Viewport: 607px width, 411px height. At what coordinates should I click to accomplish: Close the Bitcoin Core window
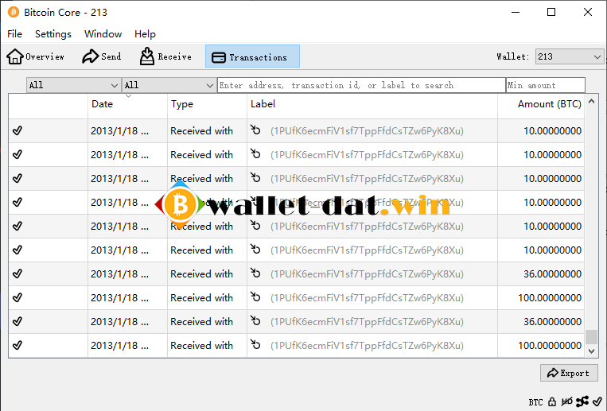point(588,13)
